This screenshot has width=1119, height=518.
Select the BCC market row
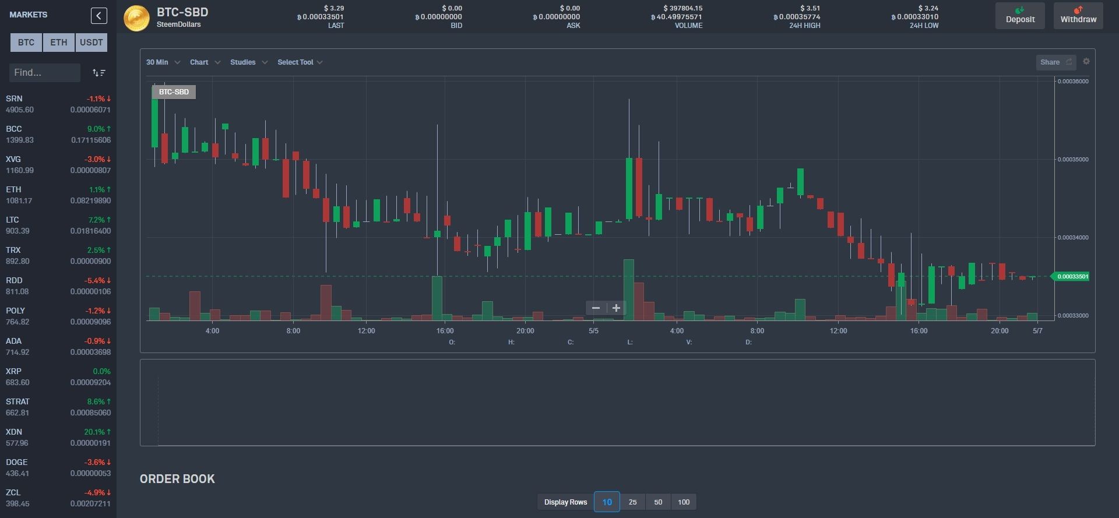tap(58, 134)
